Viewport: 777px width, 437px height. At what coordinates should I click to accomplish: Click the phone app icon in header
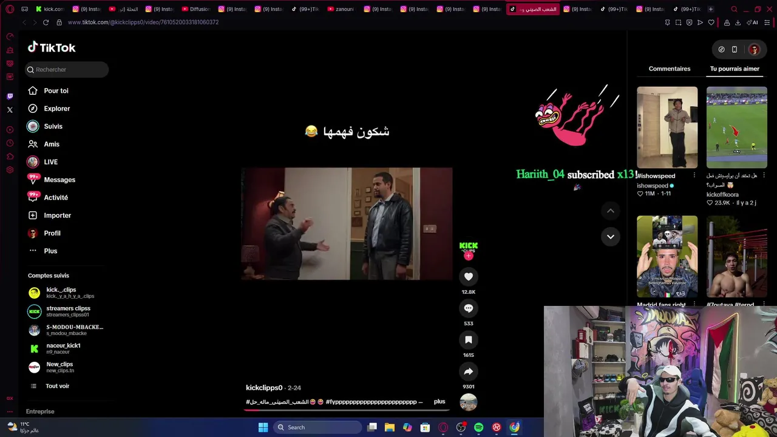click(735, 50)
